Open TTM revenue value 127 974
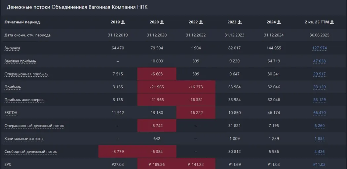The image size is (347, 169). click(x=319, y=48)
